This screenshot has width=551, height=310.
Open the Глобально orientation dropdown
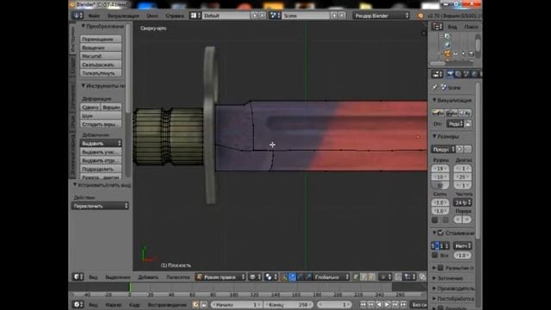(331, 277)
